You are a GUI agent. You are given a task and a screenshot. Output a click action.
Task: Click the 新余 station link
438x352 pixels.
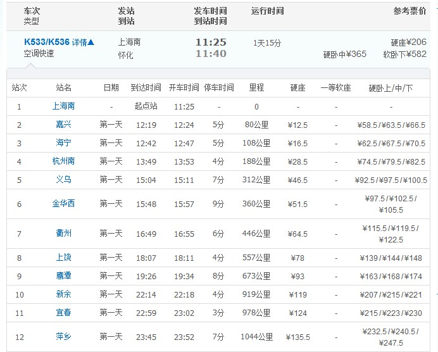pyautogui.click(x=63, y=294)
